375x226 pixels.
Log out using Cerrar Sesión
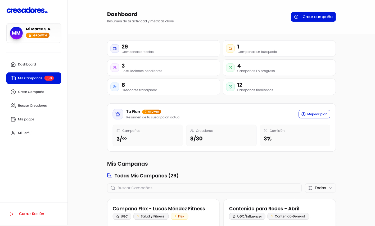click(31, 214)
